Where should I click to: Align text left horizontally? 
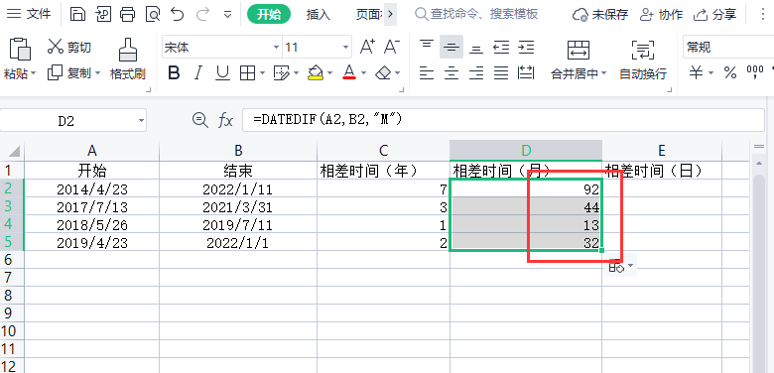click(427, 73)
